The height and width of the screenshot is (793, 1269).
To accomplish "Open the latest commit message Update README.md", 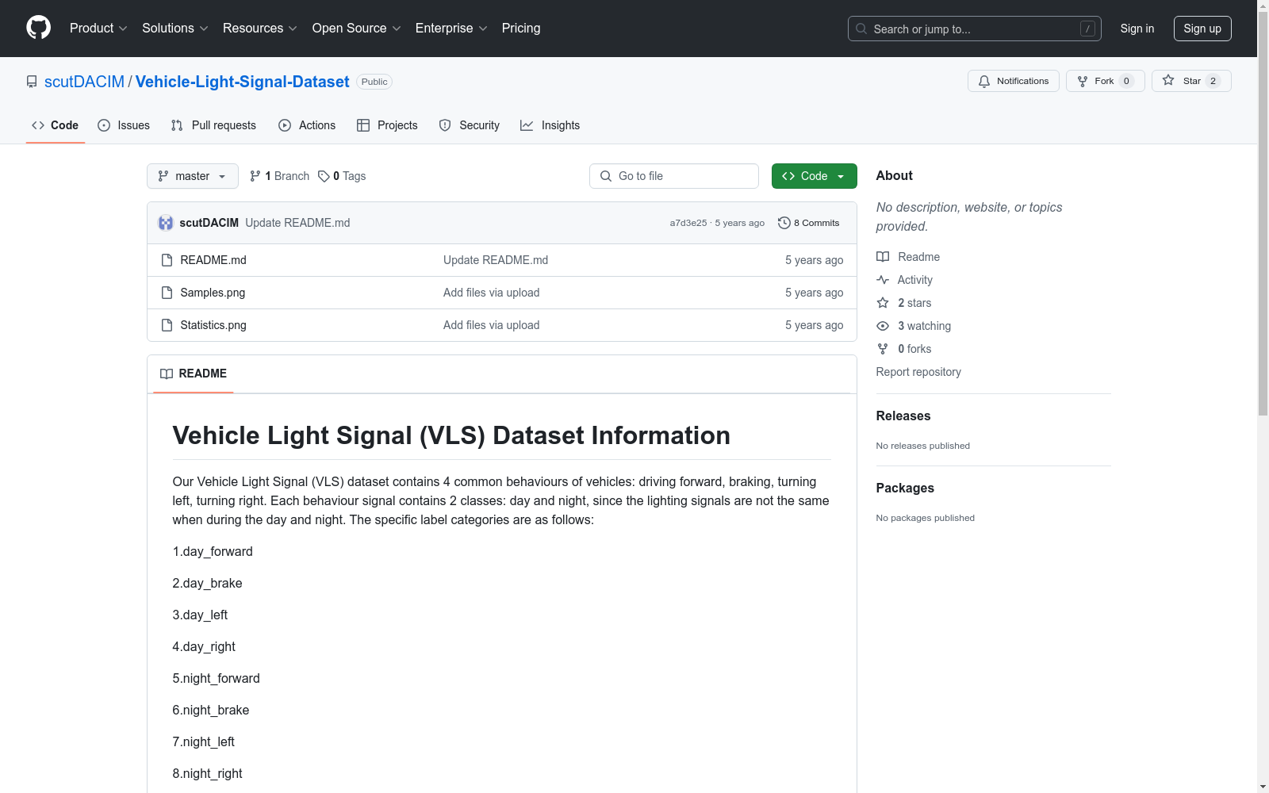I will [x=297, y=223].
